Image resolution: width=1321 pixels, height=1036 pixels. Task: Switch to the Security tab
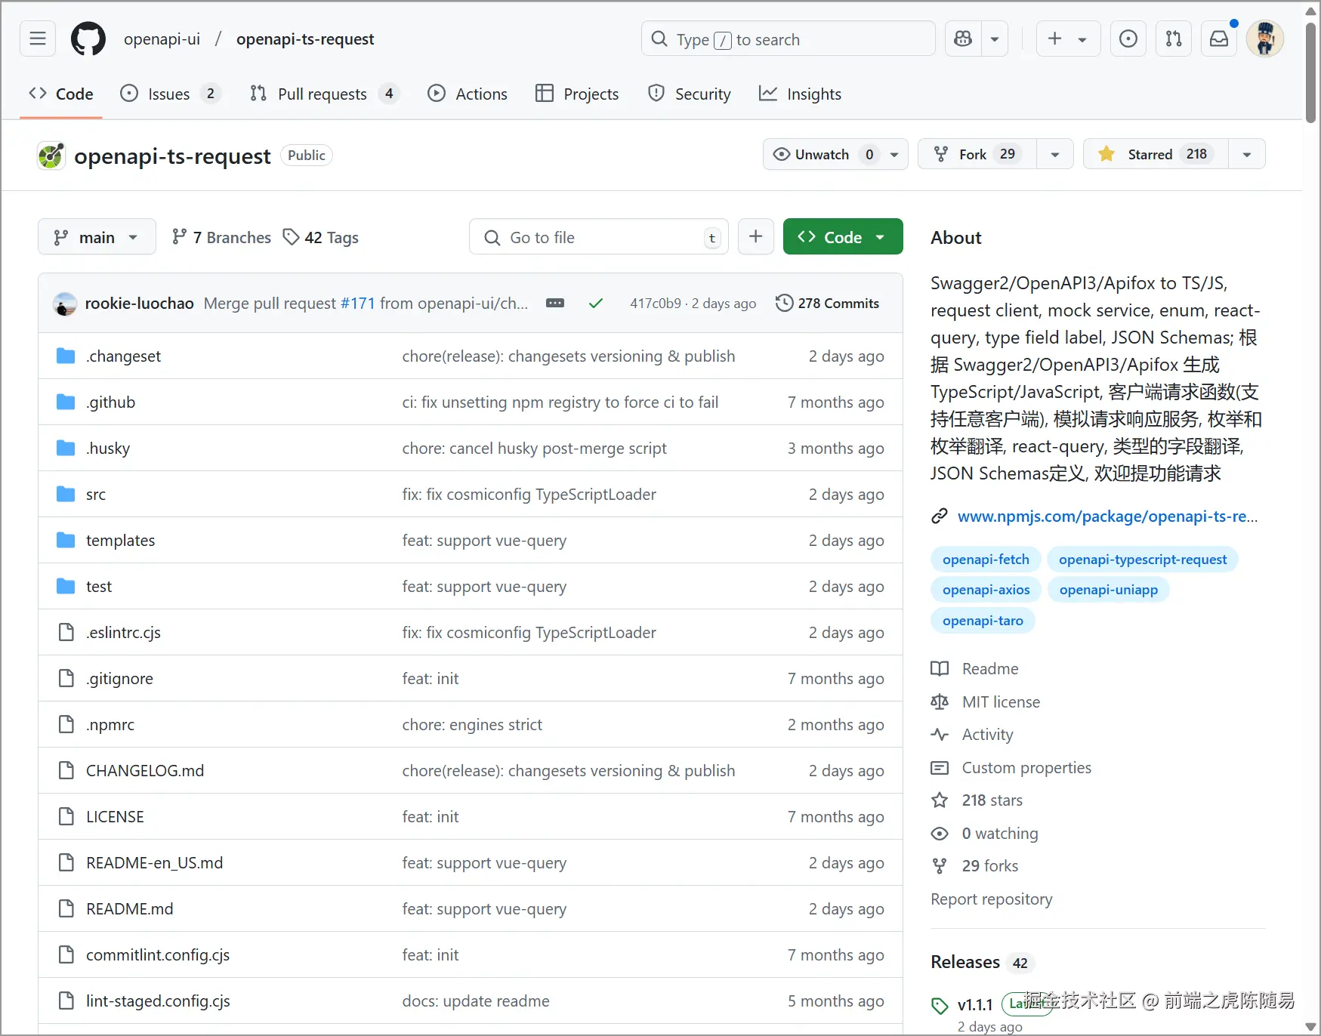(690, 94)
